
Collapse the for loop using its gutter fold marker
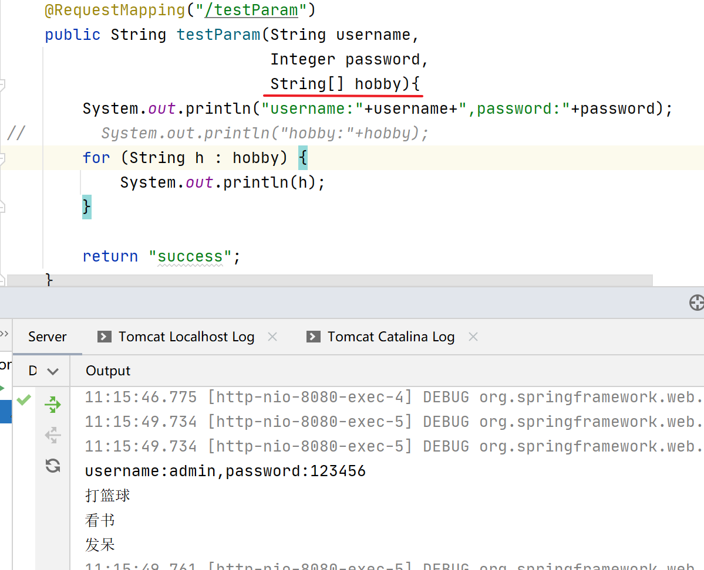[2, 158]
